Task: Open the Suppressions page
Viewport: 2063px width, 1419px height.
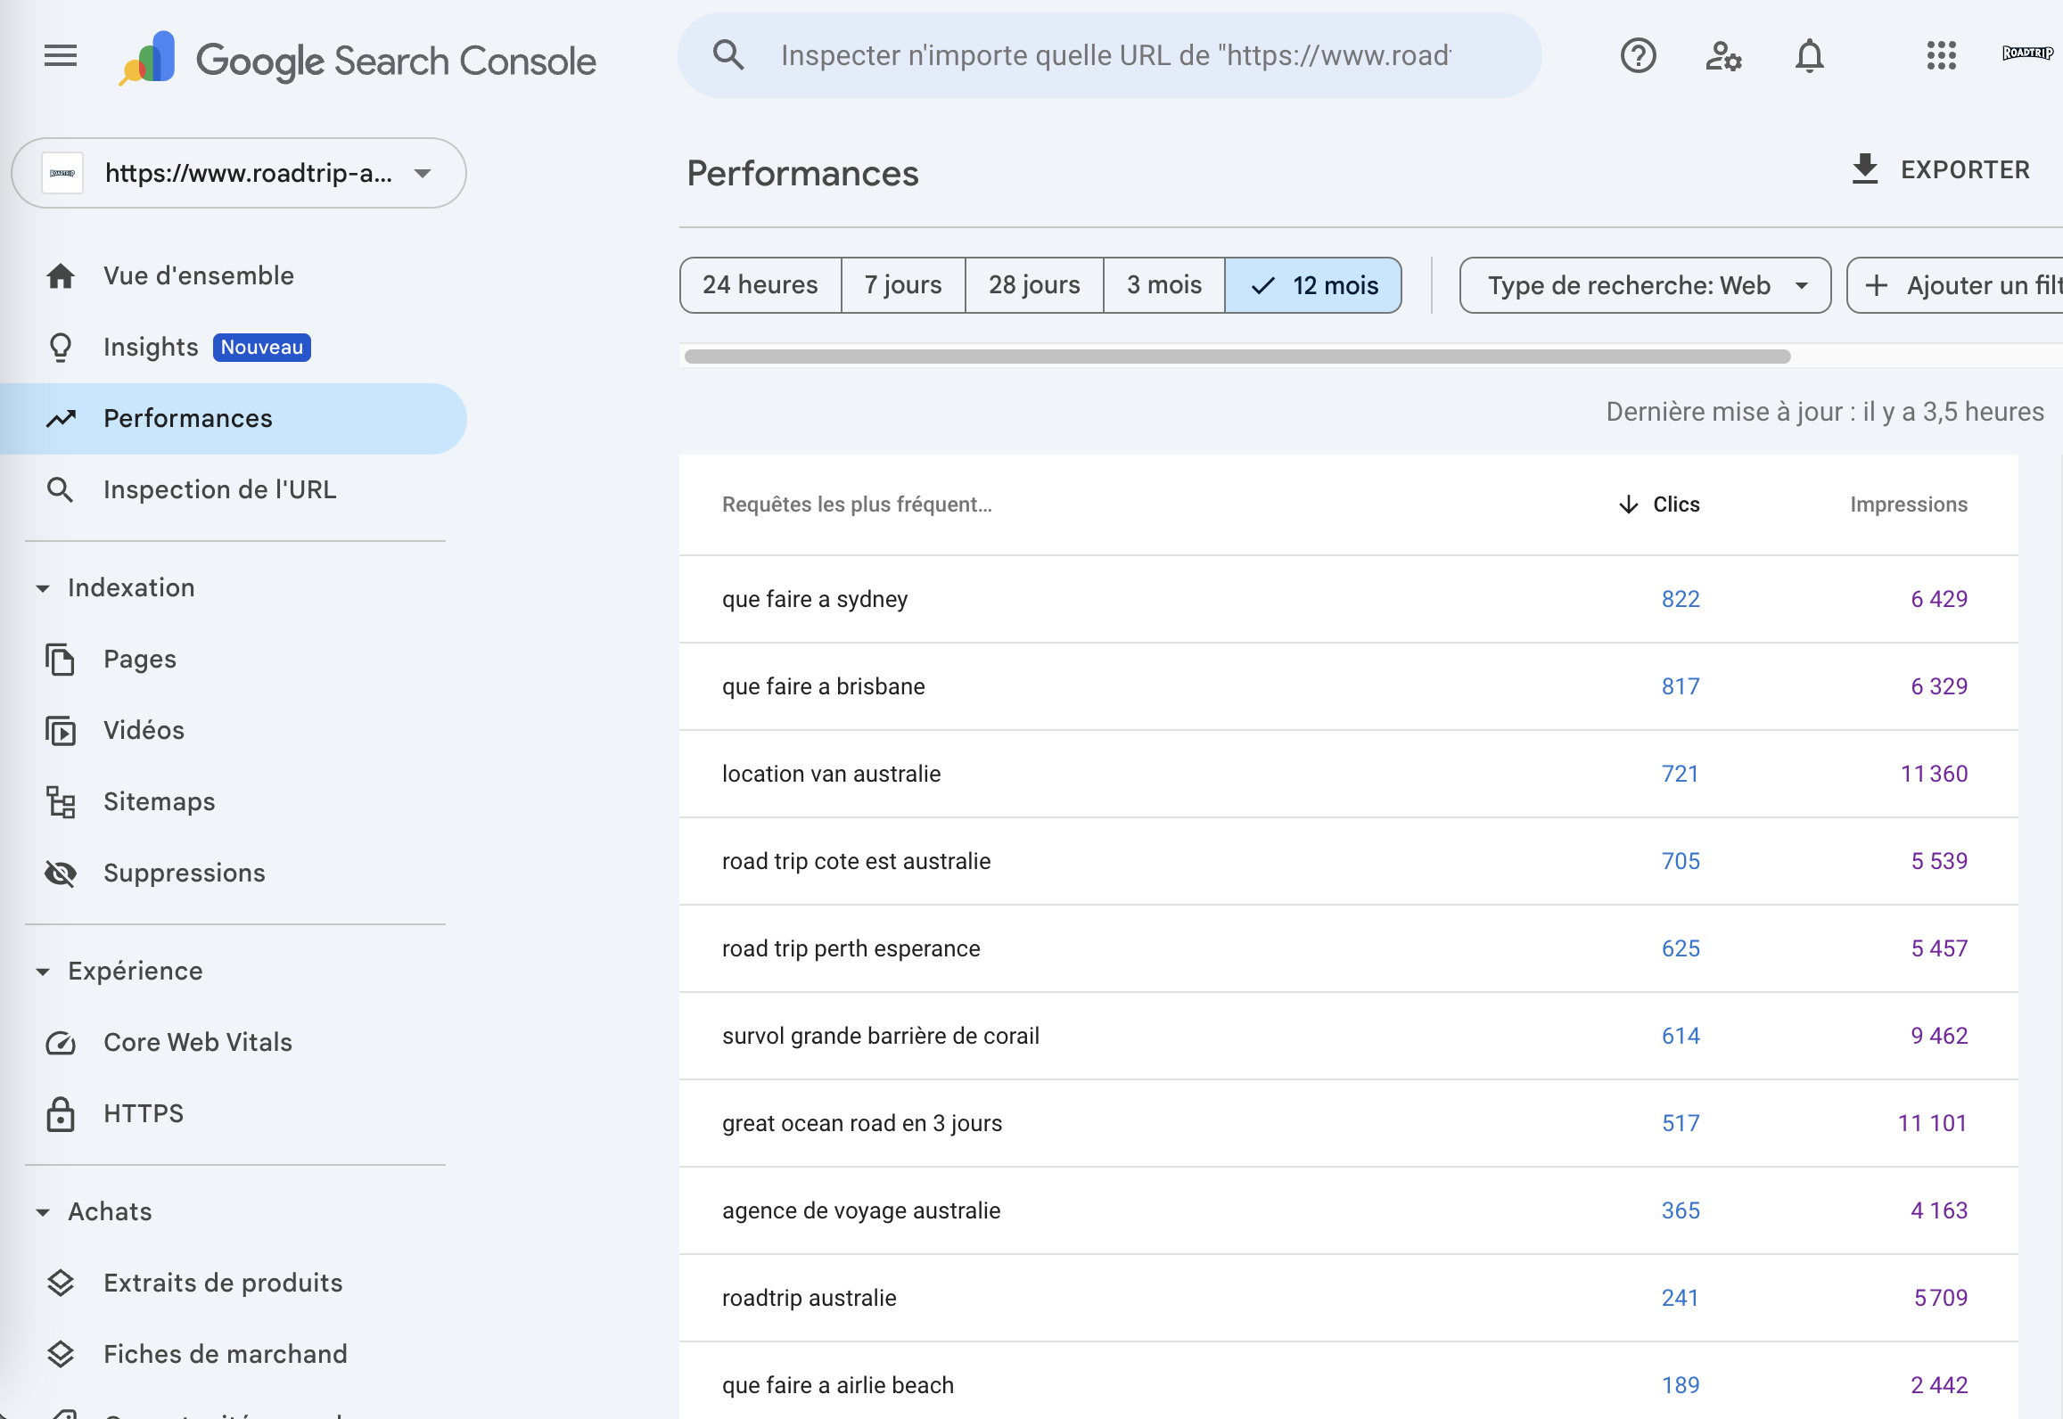Action: (x=234, y=873)
